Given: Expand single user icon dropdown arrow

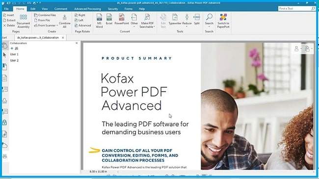Looking at the screenshot, I should click(x=301, y=49).
